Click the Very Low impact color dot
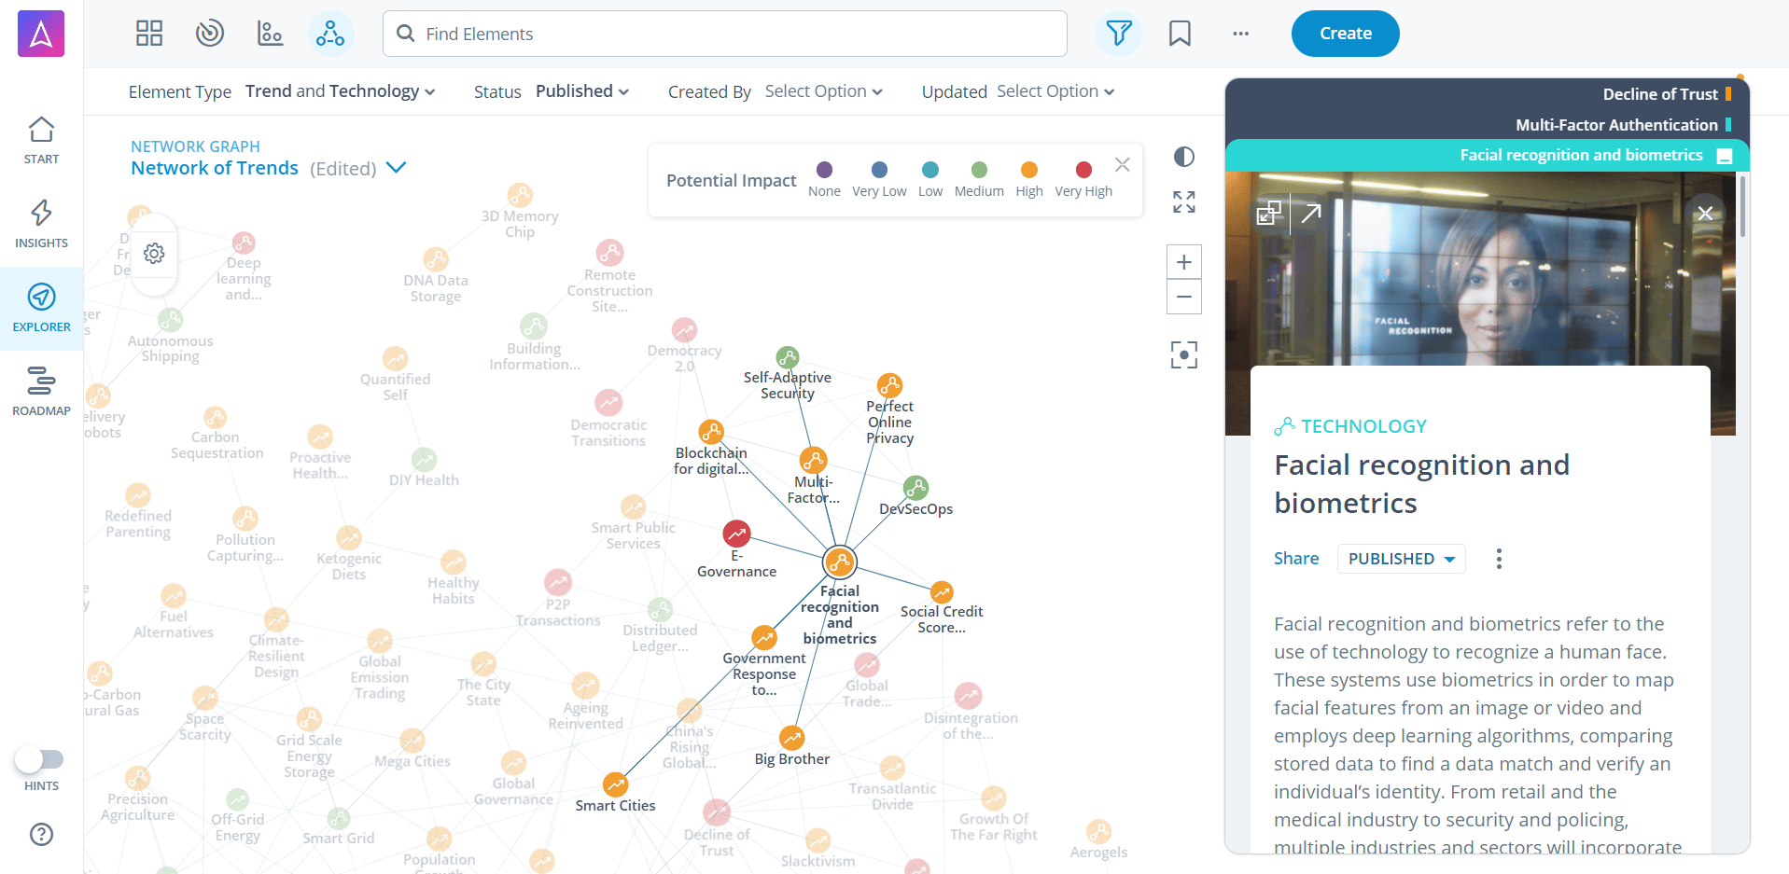This screenshot has width=1789, height=874. coord(879,170)
